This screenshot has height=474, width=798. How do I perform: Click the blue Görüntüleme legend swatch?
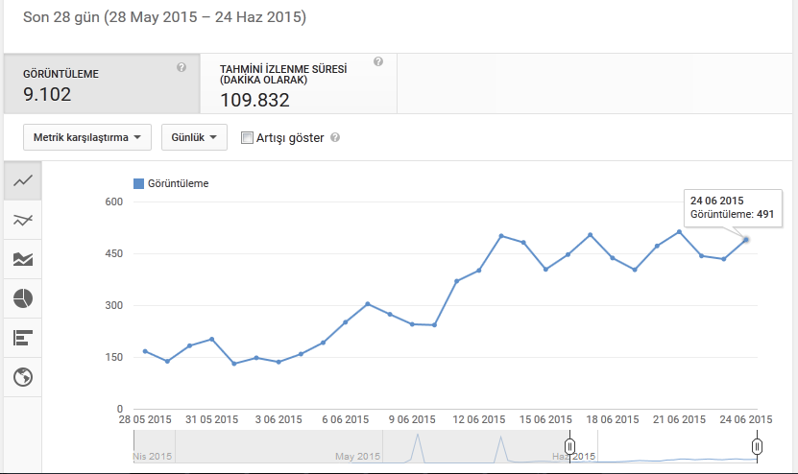pos(138,183)
